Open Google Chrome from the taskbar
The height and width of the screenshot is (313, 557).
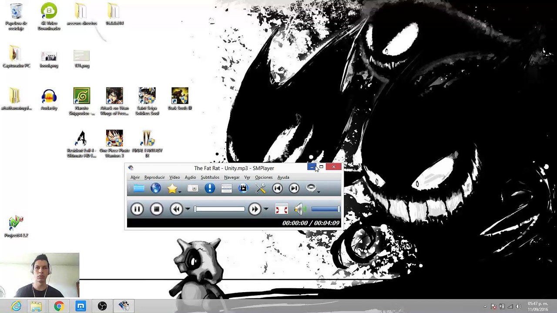tap(58, 306)
